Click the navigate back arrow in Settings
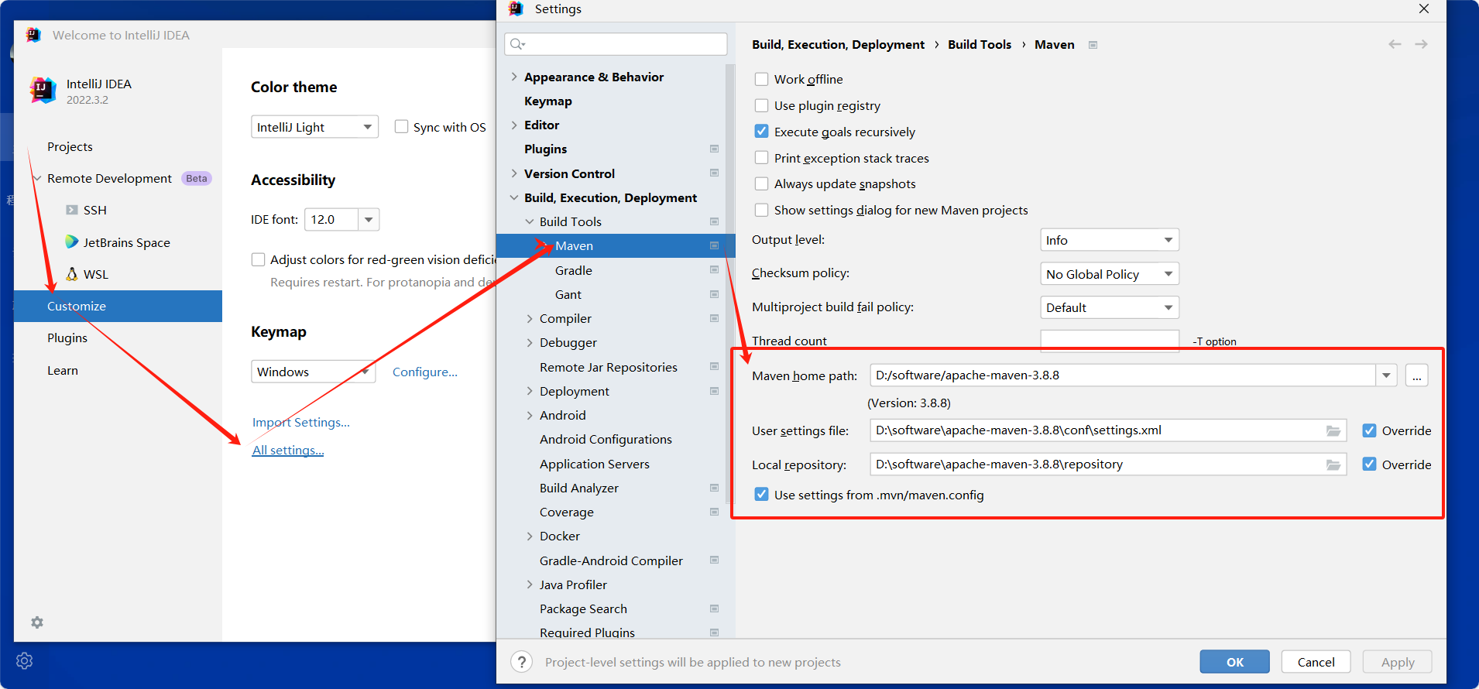The height and width of the screenshot is (689, 1479). (1395, 44)
